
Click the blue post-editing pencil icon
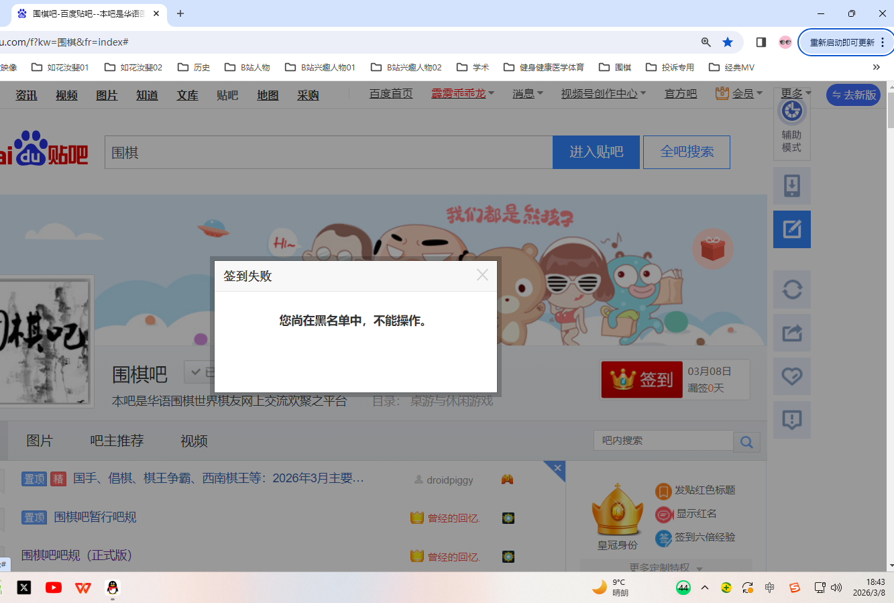(791, 229)
